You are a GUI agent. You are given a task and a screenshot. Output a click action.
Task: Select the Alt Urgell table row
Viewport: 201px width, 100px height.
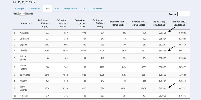[x=101, y=33]
